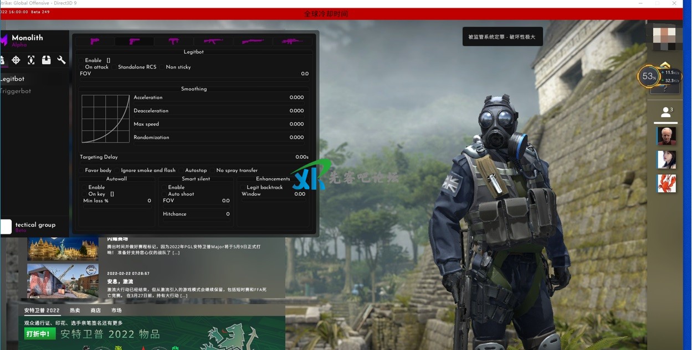Adjust the Max speed slider
This screenshot has width=692, height=350.
[x=219, y=124]
